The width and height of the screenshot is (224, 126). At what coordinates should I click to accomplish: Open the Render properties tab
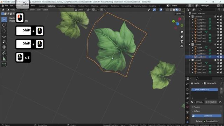click(x=188, y=90)
